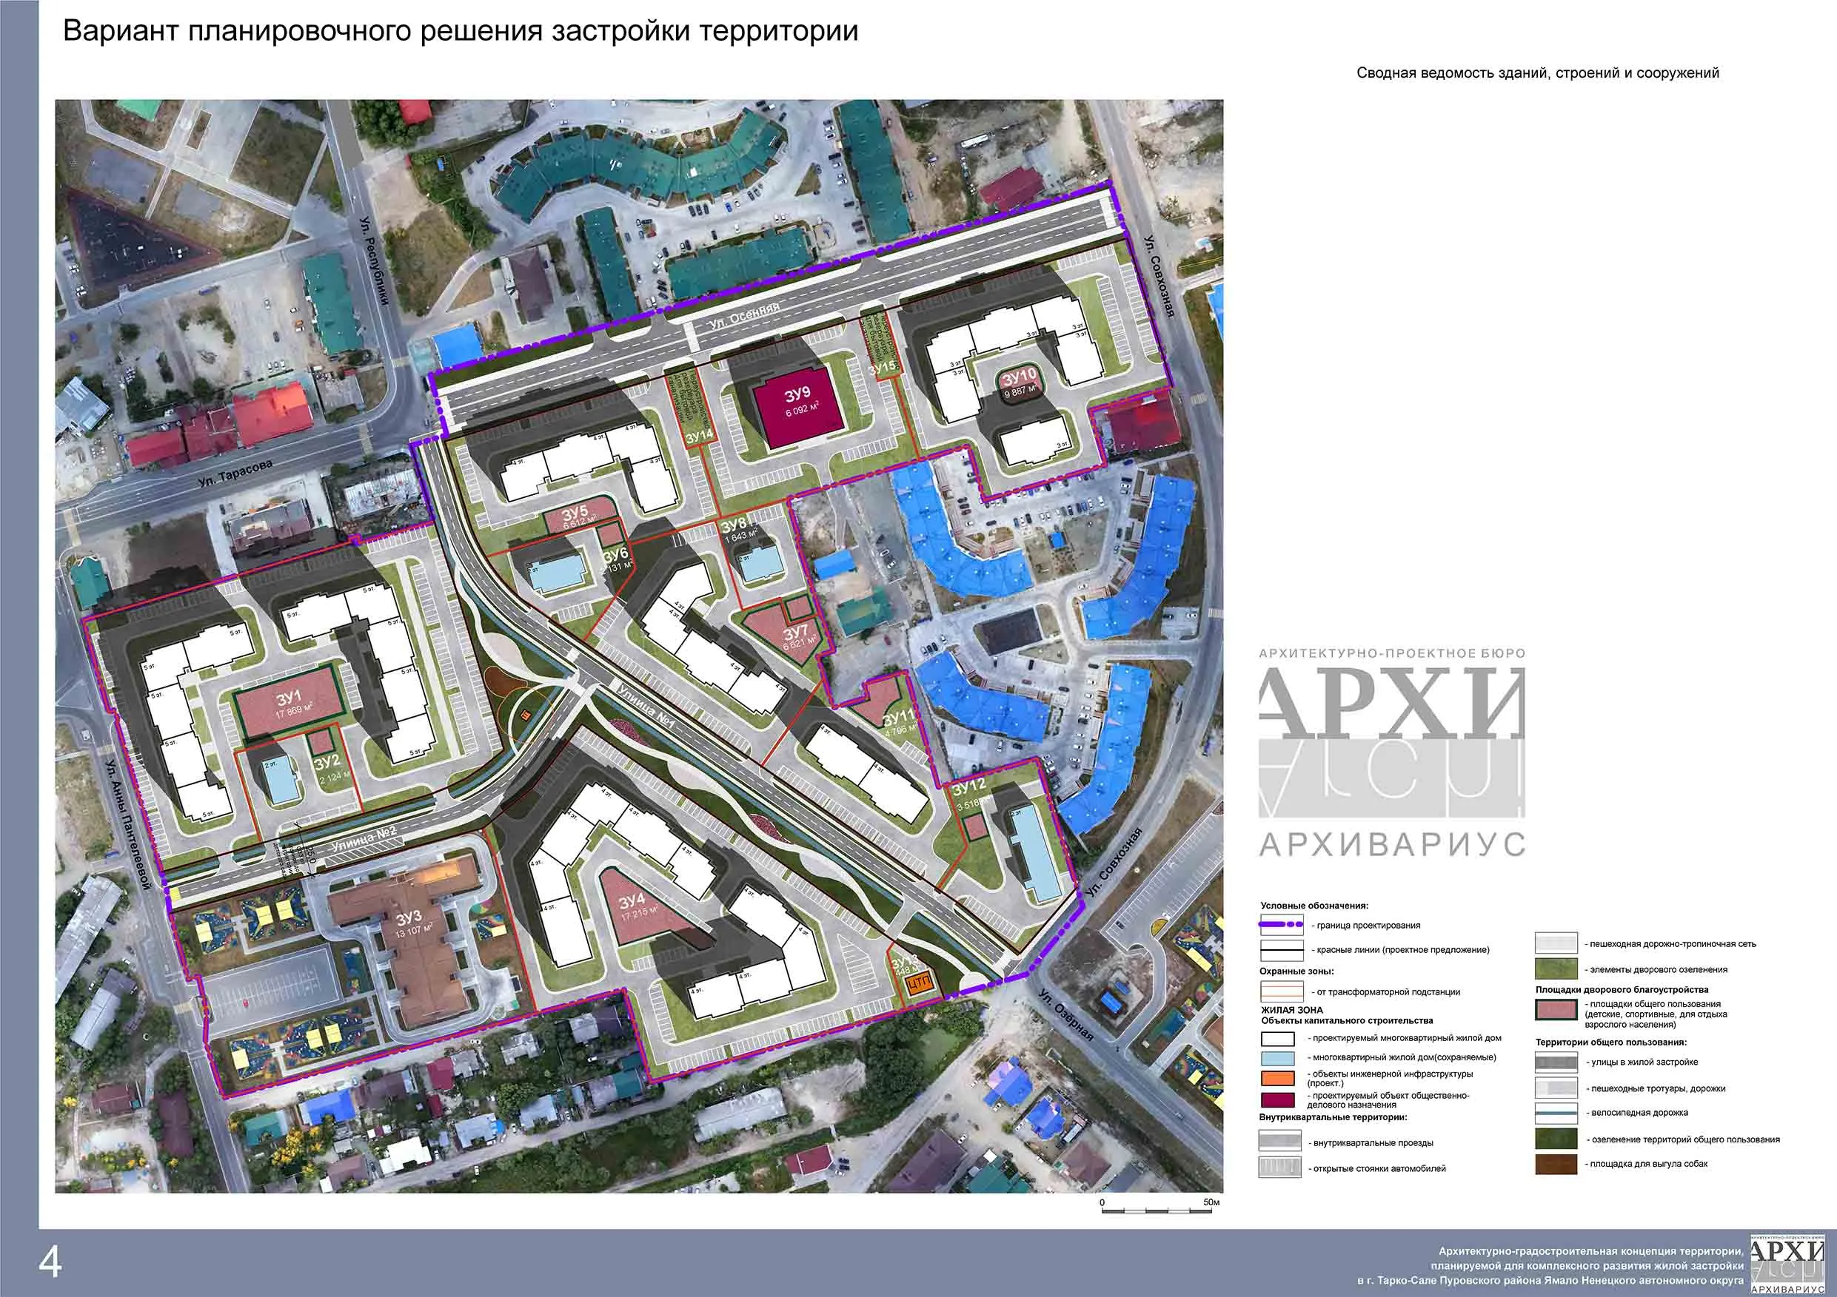Image resolution: width=1837 pixels, height=1297 pixels.
Task: Click the 'Ул. Республики' street label
Action: pos(375,260)
